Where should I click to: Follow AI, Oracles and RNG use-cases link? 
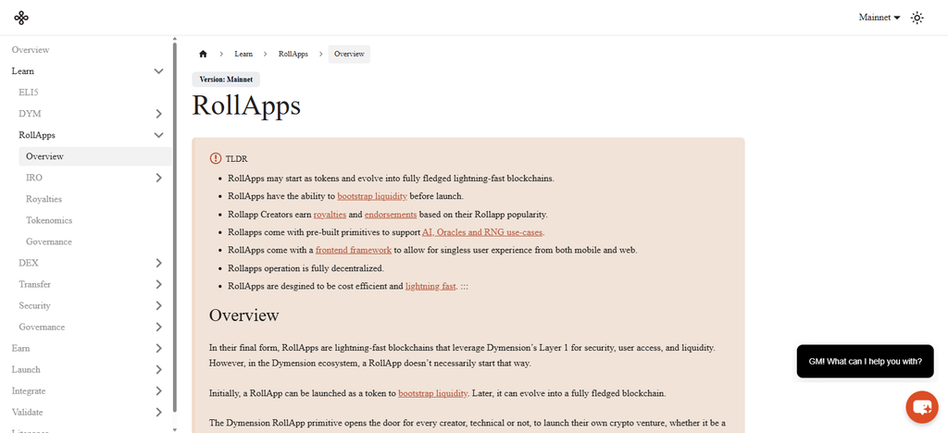(x=482, y=232)
